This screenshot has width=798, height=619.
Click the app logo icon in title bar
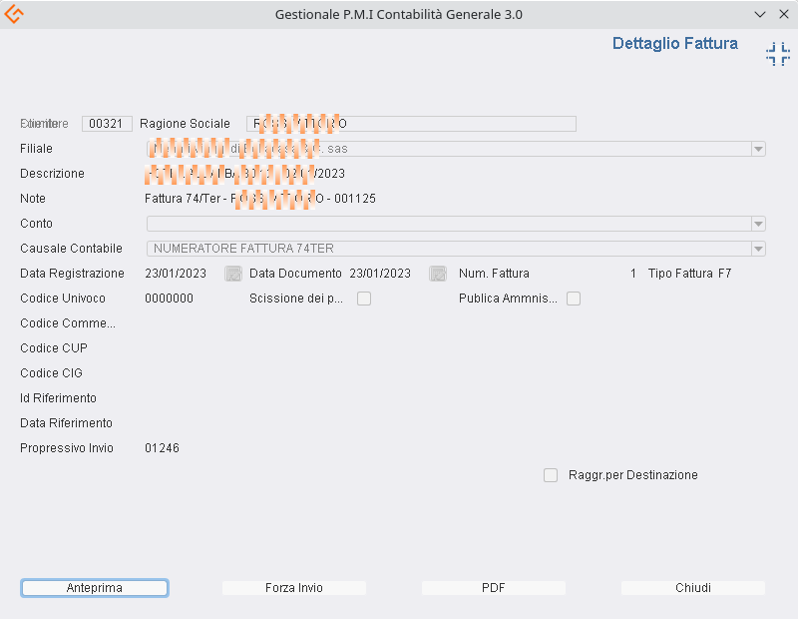coord(14,14)
